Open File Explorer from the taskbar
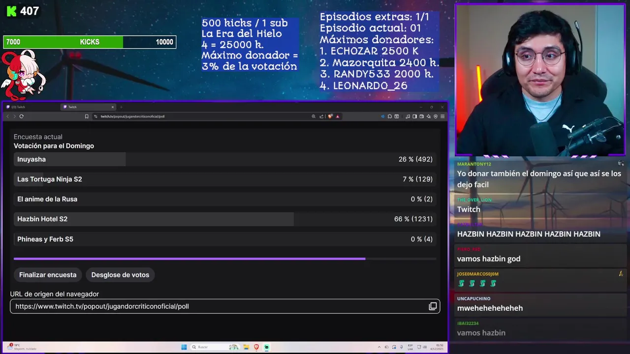630x354 pixels. [x=246, y=347]
